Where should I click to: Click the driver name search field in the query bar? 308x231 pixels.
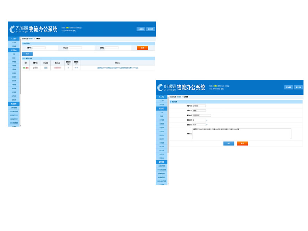click(x=75, y=48)
